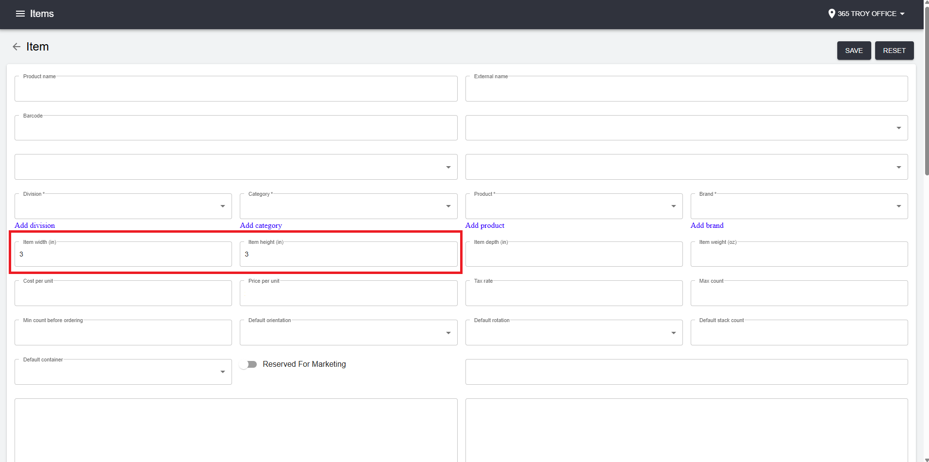Viewport: 929px width, 462px height.
Task: Click the SAVE button
Action: (x=853, y=51)
